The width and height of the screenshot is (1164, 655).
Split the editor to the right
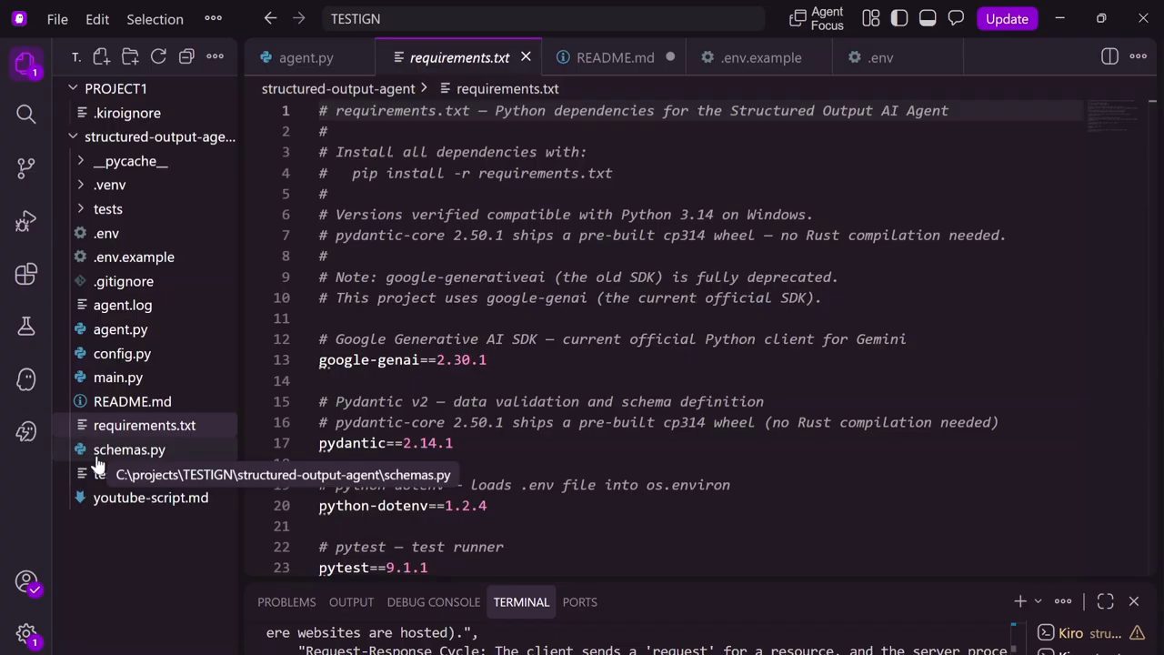1109,56
